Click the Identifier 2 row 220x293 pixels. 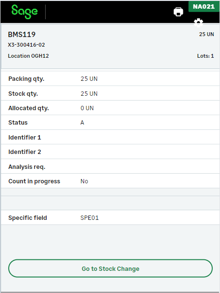click(x=110, y=152)
